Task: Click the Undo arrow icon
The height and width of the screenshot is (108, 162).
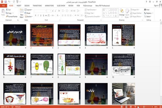Action: point(9,2)
